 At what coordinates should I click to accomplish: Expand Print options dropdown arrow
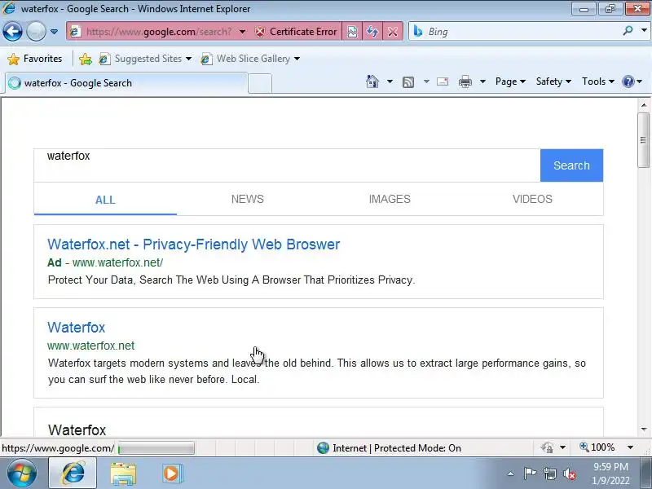482,81
